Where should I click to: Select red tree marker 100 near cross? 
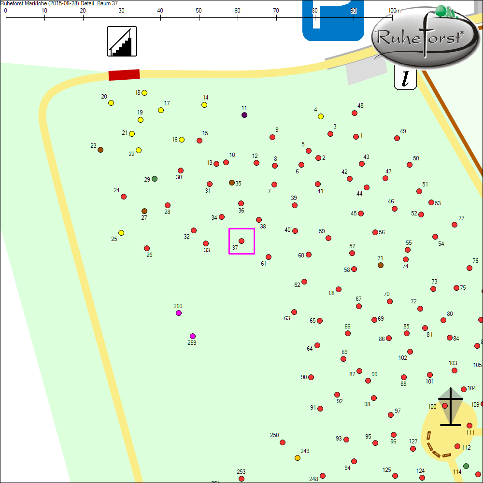click(445, 406)
